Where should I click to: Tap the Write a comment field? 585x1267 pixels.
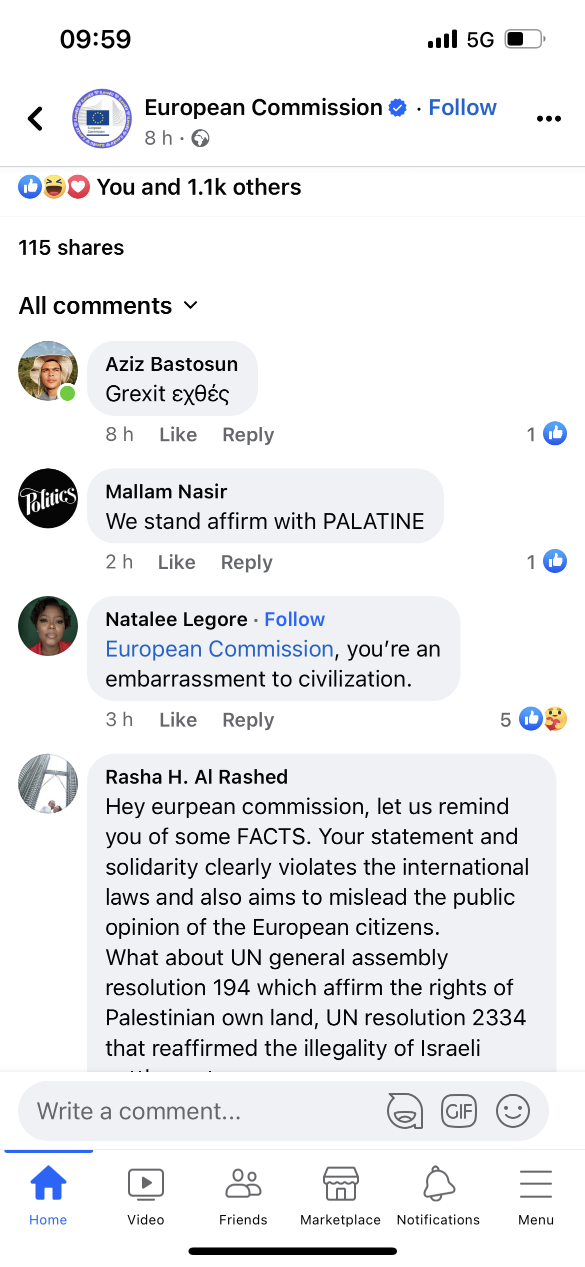pos(200,1111)
